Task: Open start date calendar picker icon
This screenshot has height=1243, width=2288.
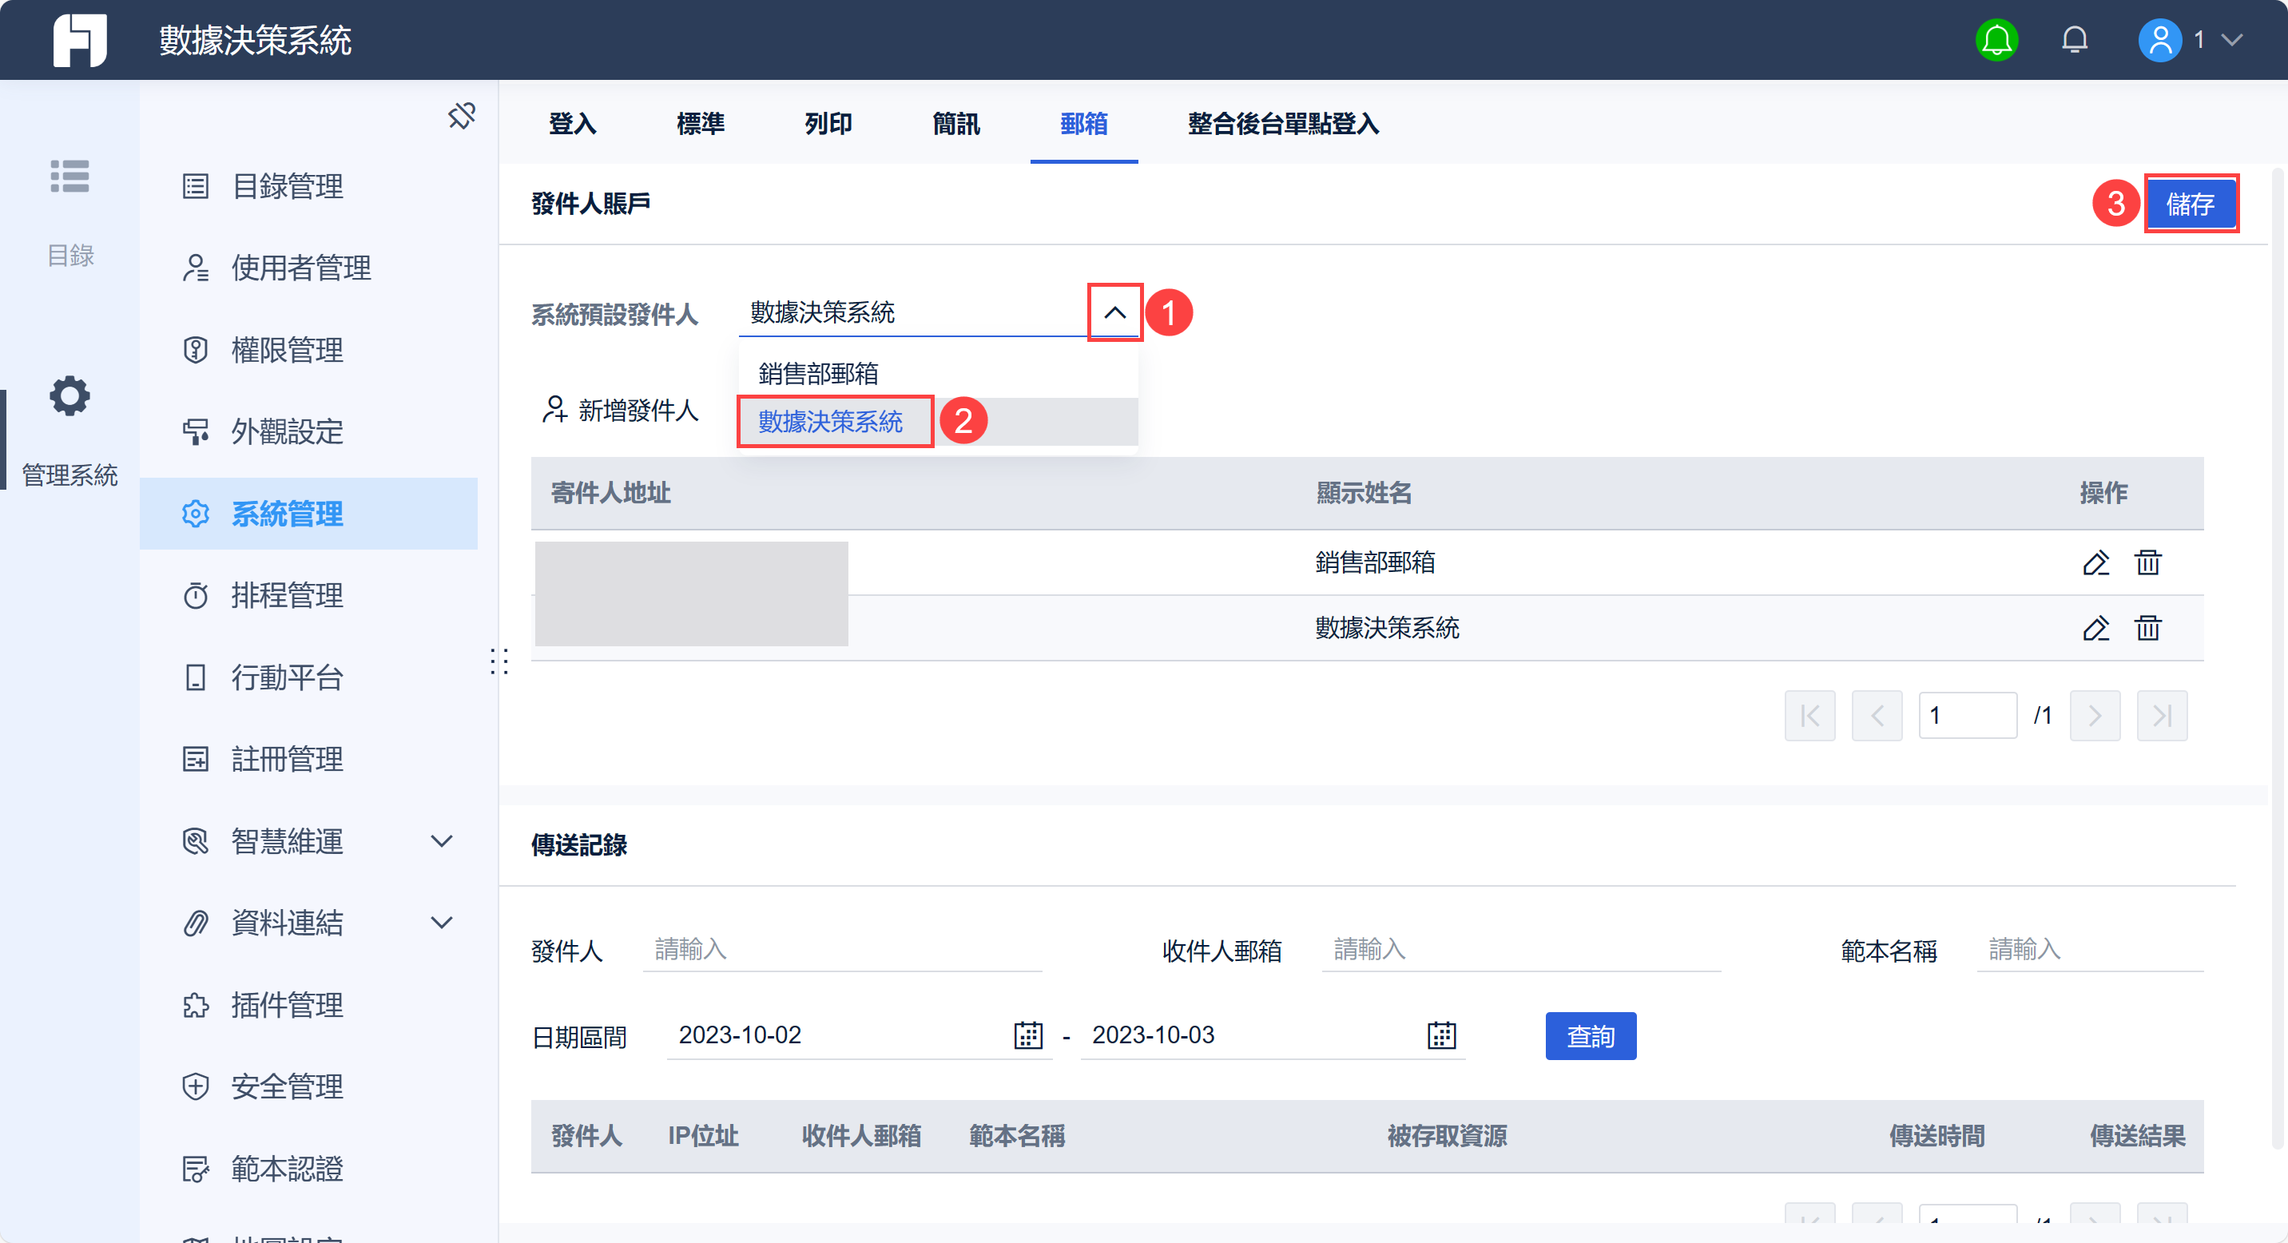Action: (x=1027, y=1035)
